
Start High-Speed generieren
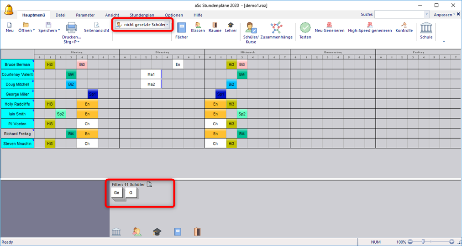370,25
